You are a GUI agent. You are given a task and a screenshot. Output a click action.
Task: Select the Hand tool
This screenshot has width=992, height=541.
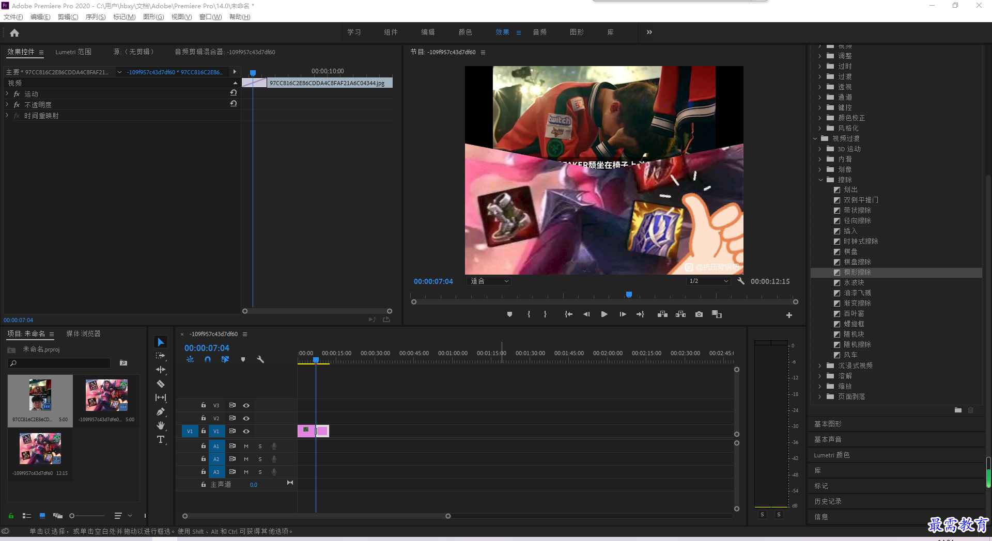pos(161,425)
